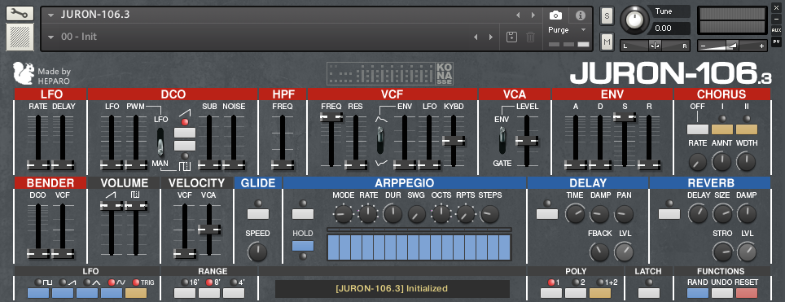
Task: Open the JURON-106.3 instrument dropdown
Action: tap(50, 15)
